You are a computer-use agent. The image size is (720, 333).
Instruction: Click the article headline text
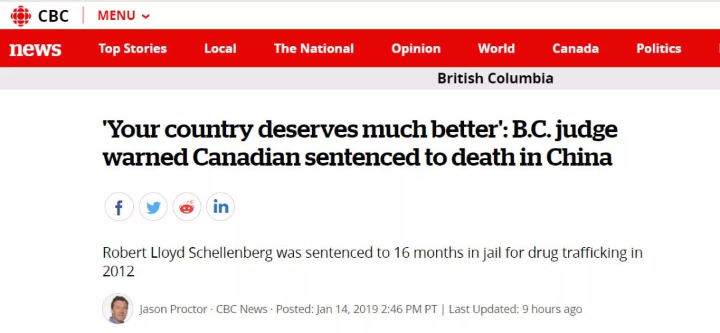click(360, 145)
